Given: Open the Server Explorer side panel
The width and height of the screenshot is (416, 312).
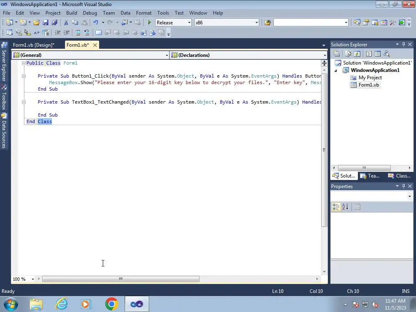Looking at the screenshot, I should point(4,63).
